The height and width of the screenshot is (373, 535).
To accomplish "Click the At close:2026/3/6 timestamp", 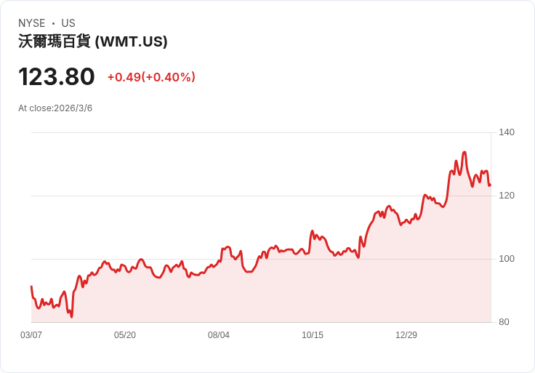I will [x=55, y=108].
